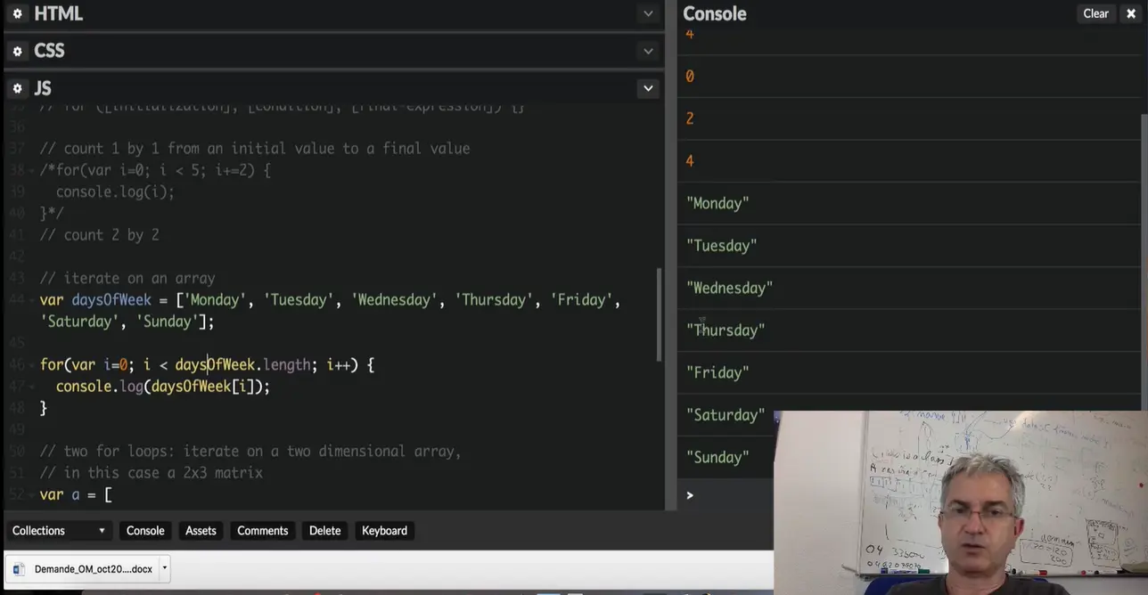
Task: Close the Console panel
Action: [x=1131, y=13]
